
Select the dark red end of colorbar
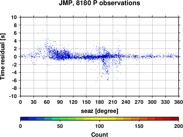coord(175,119)
